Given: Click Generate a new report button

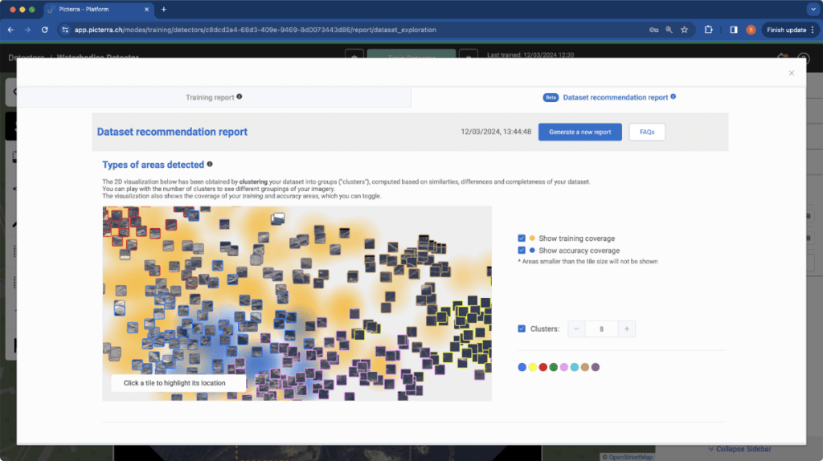Looking at the screenshot, I should [x=580, y=133].
